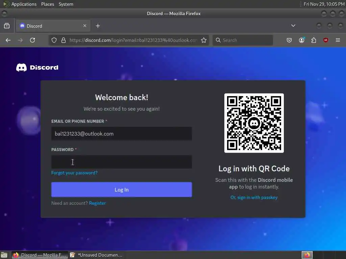Open the Firefox account icon
The height and width of the screenshot is (259, 346).
(x=301, y=40)
